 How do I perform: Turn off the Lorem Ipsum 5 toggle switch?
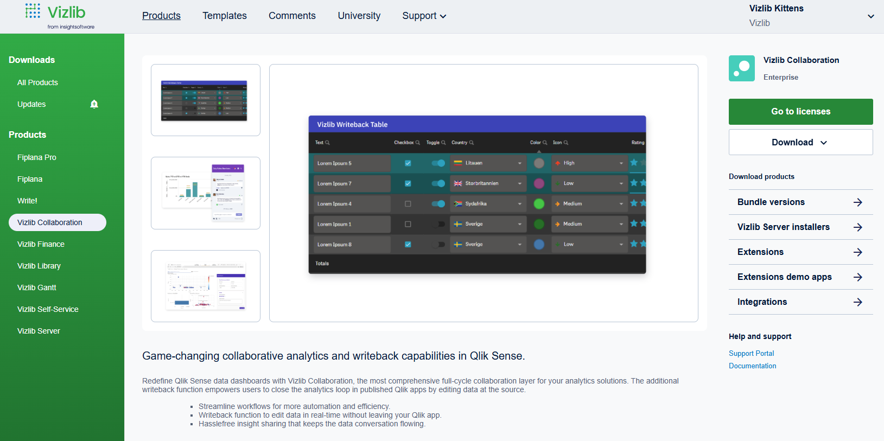pos(438,163)
